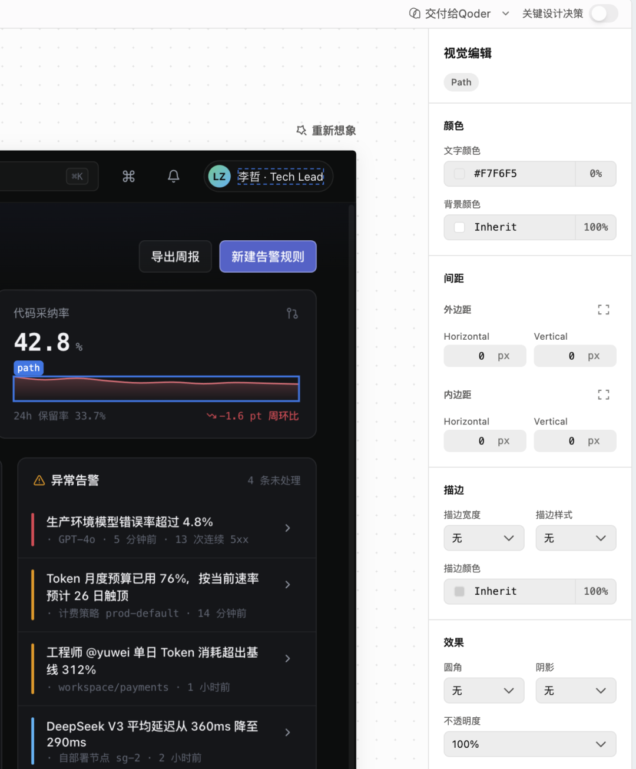The width and height of the screenshot is (636, 769).
Task: Click the 文字颜色 color swatch
Action: pos(459,174)
